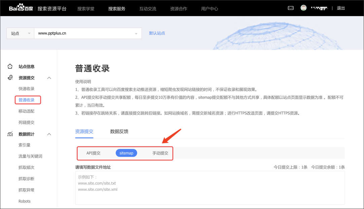The width and height of the screenshot is (364, 209).
Task: Click the 资源提交 link icon
Action: pos(10,78)
